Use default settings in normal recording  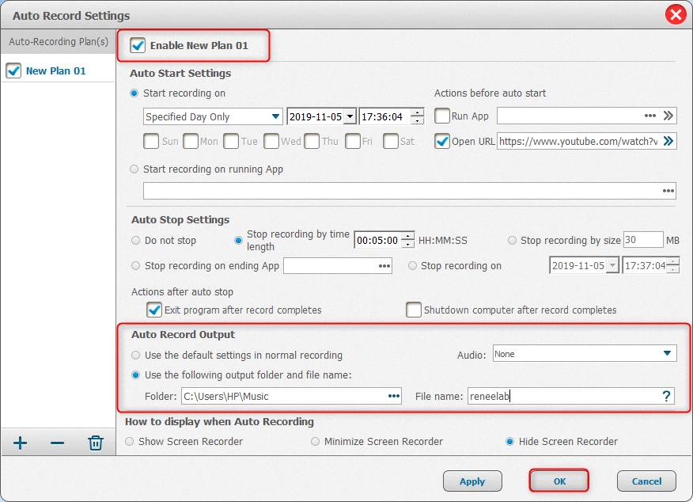(136, 356)
